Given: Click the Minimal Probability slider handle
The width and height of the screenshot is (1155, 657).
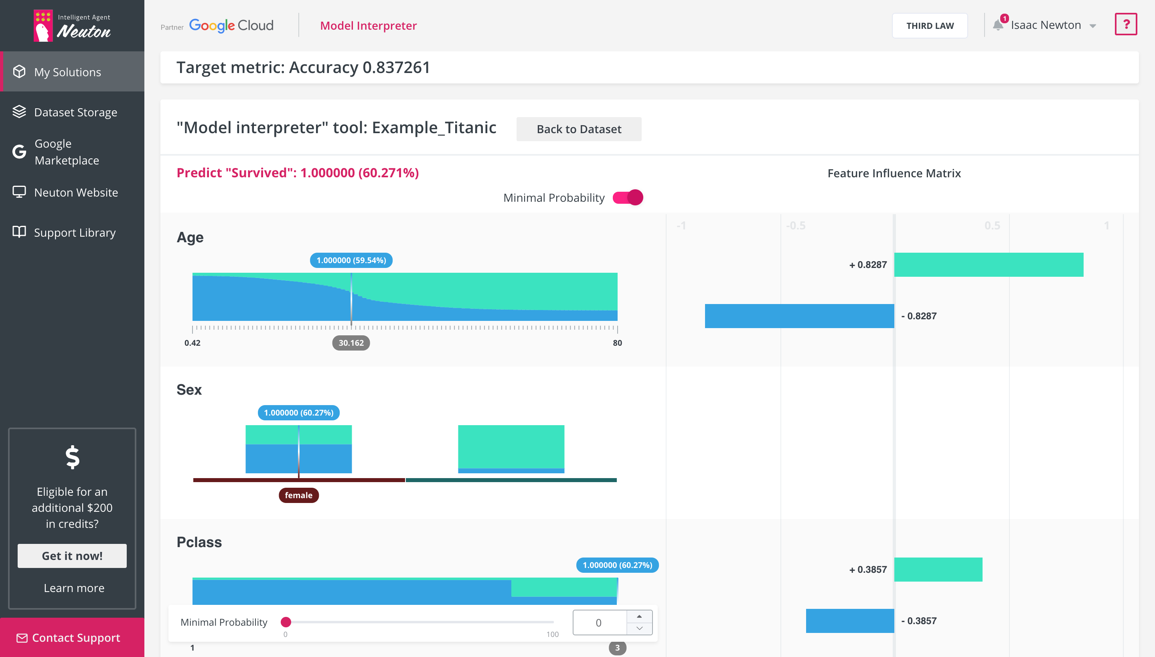Looking at the screenshot, I should (x=286, y=622).
